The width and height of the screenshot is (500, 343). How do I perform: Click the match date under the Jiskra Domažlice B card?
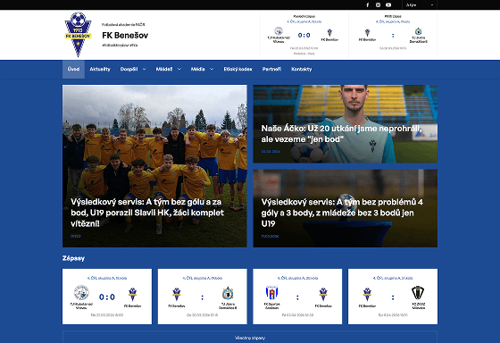(202, 315)
